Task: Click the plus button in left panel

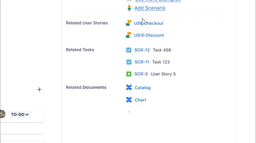Action: tap(39, 90)
